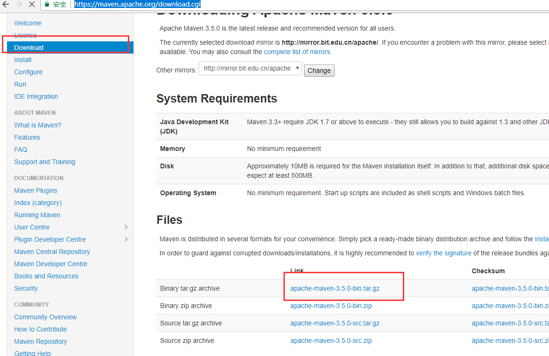Viewport: 549px width, 356px height.
Task: Open Maven Developer Centre link
Action: 51,264
